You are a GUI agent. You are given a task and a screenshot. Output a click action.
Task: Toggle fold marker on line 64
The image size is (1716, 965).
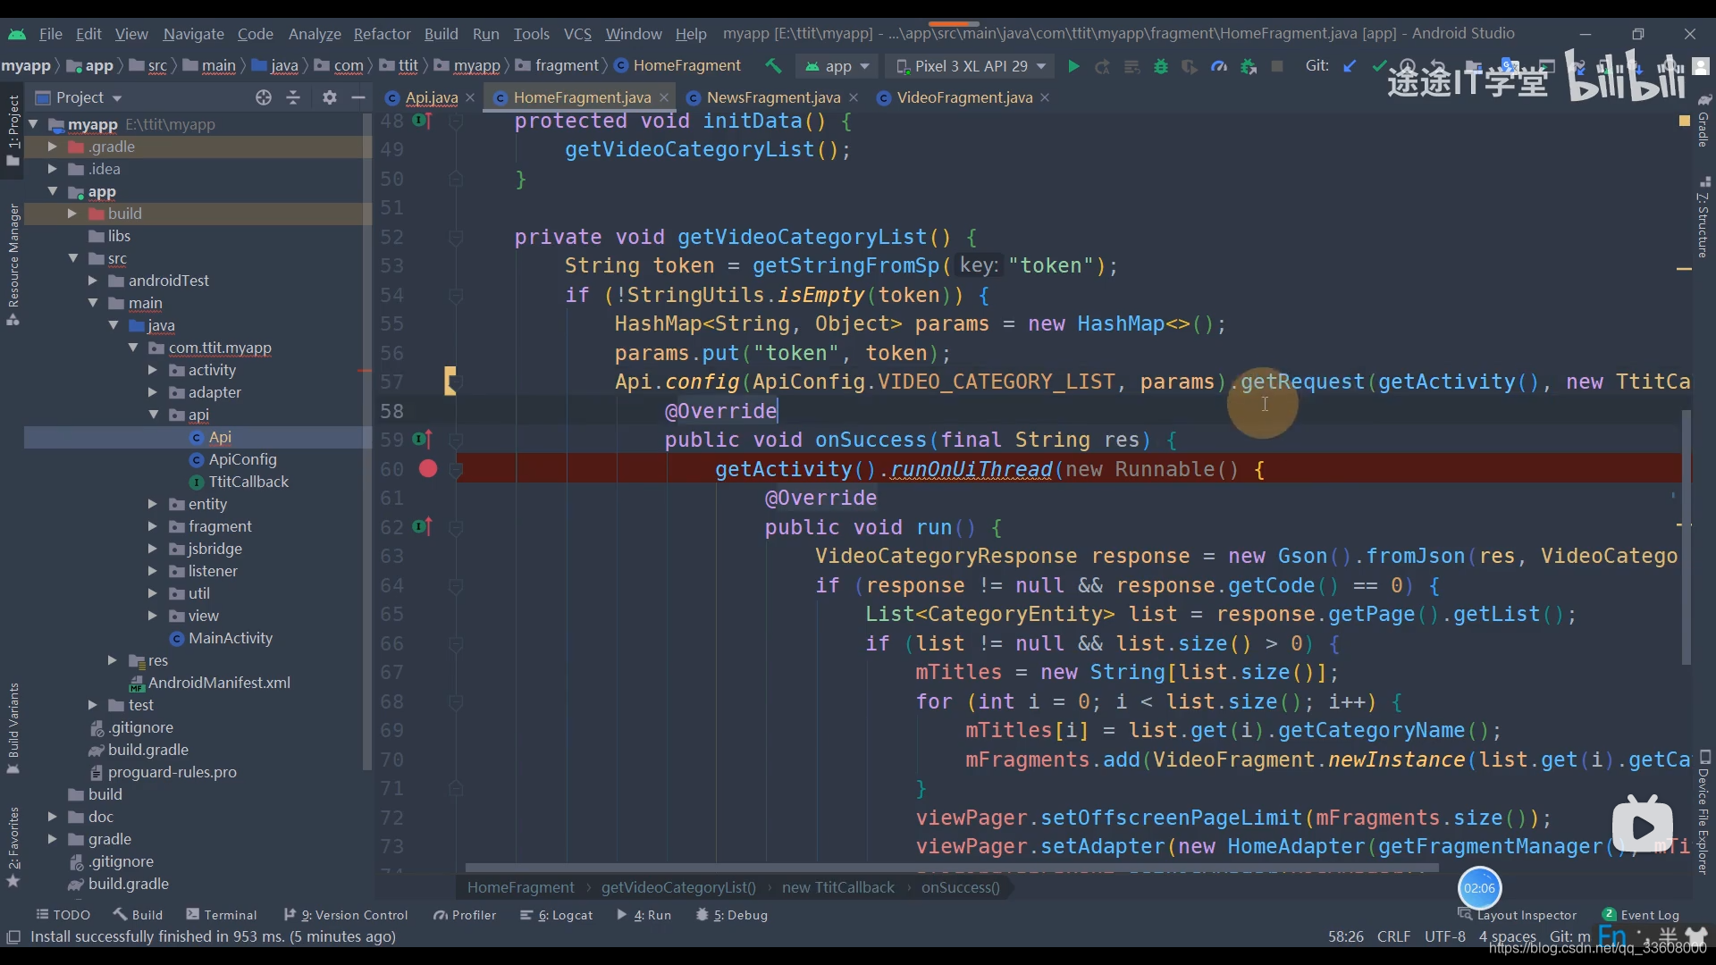456,586
